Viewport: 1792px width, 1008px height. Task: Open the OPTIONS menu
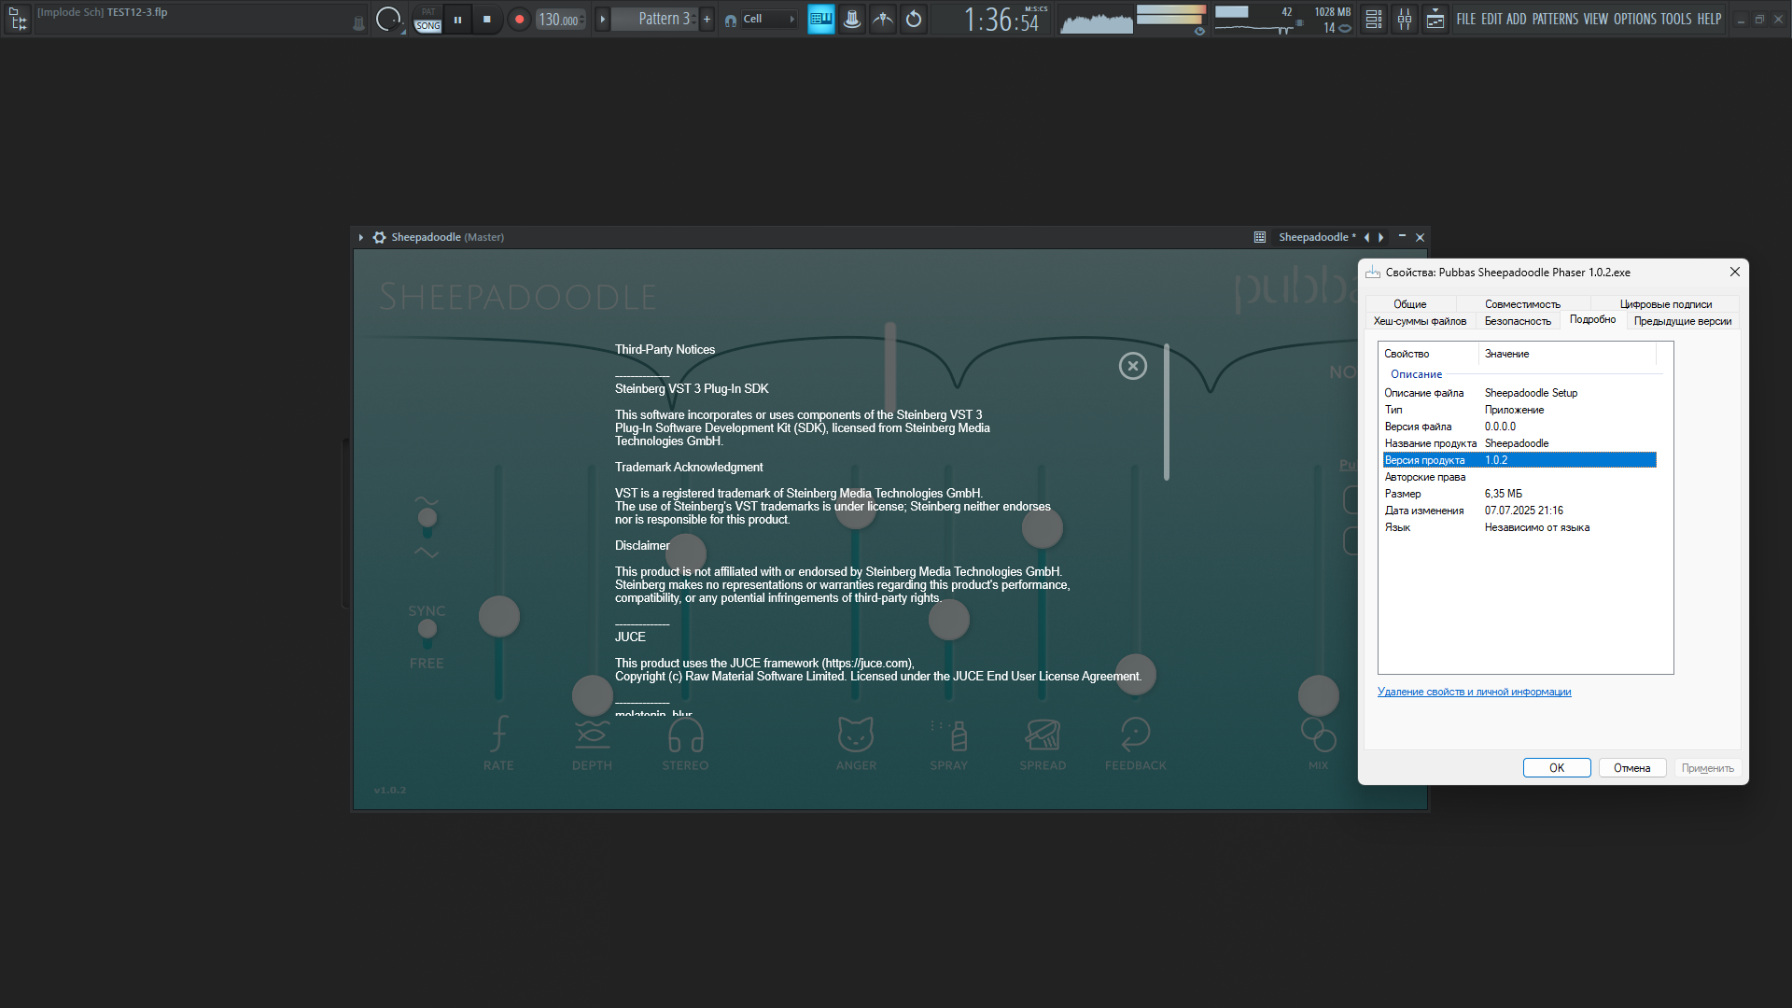coord(1635,19)
